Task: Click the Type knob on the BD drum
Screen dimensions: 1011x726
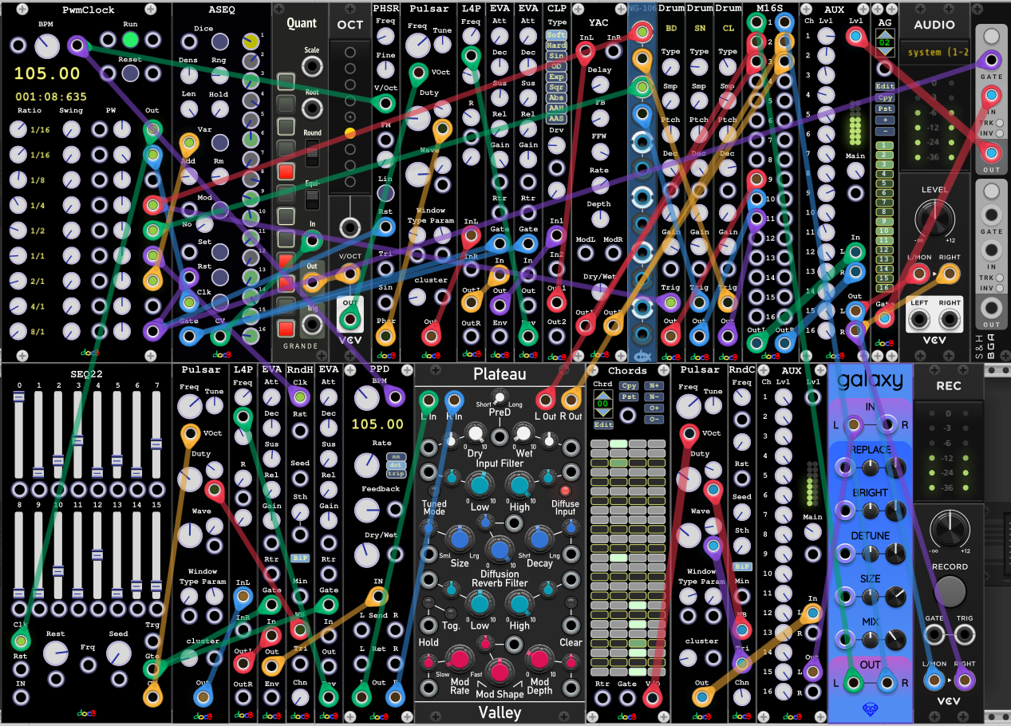Action: click(x=670, y=68)
